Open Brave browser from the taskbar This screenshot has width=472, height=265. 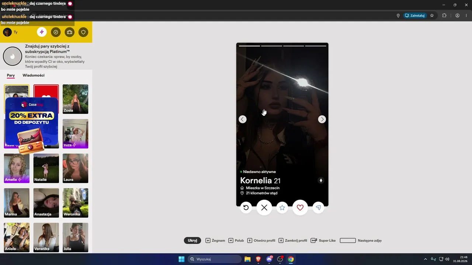tap(258, 259)
